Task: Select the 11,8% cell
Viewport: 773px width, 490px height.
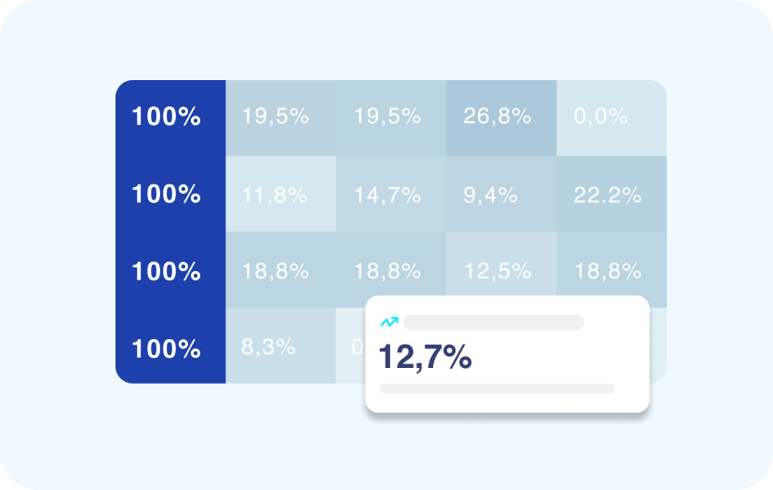Action: click(275, 195)
